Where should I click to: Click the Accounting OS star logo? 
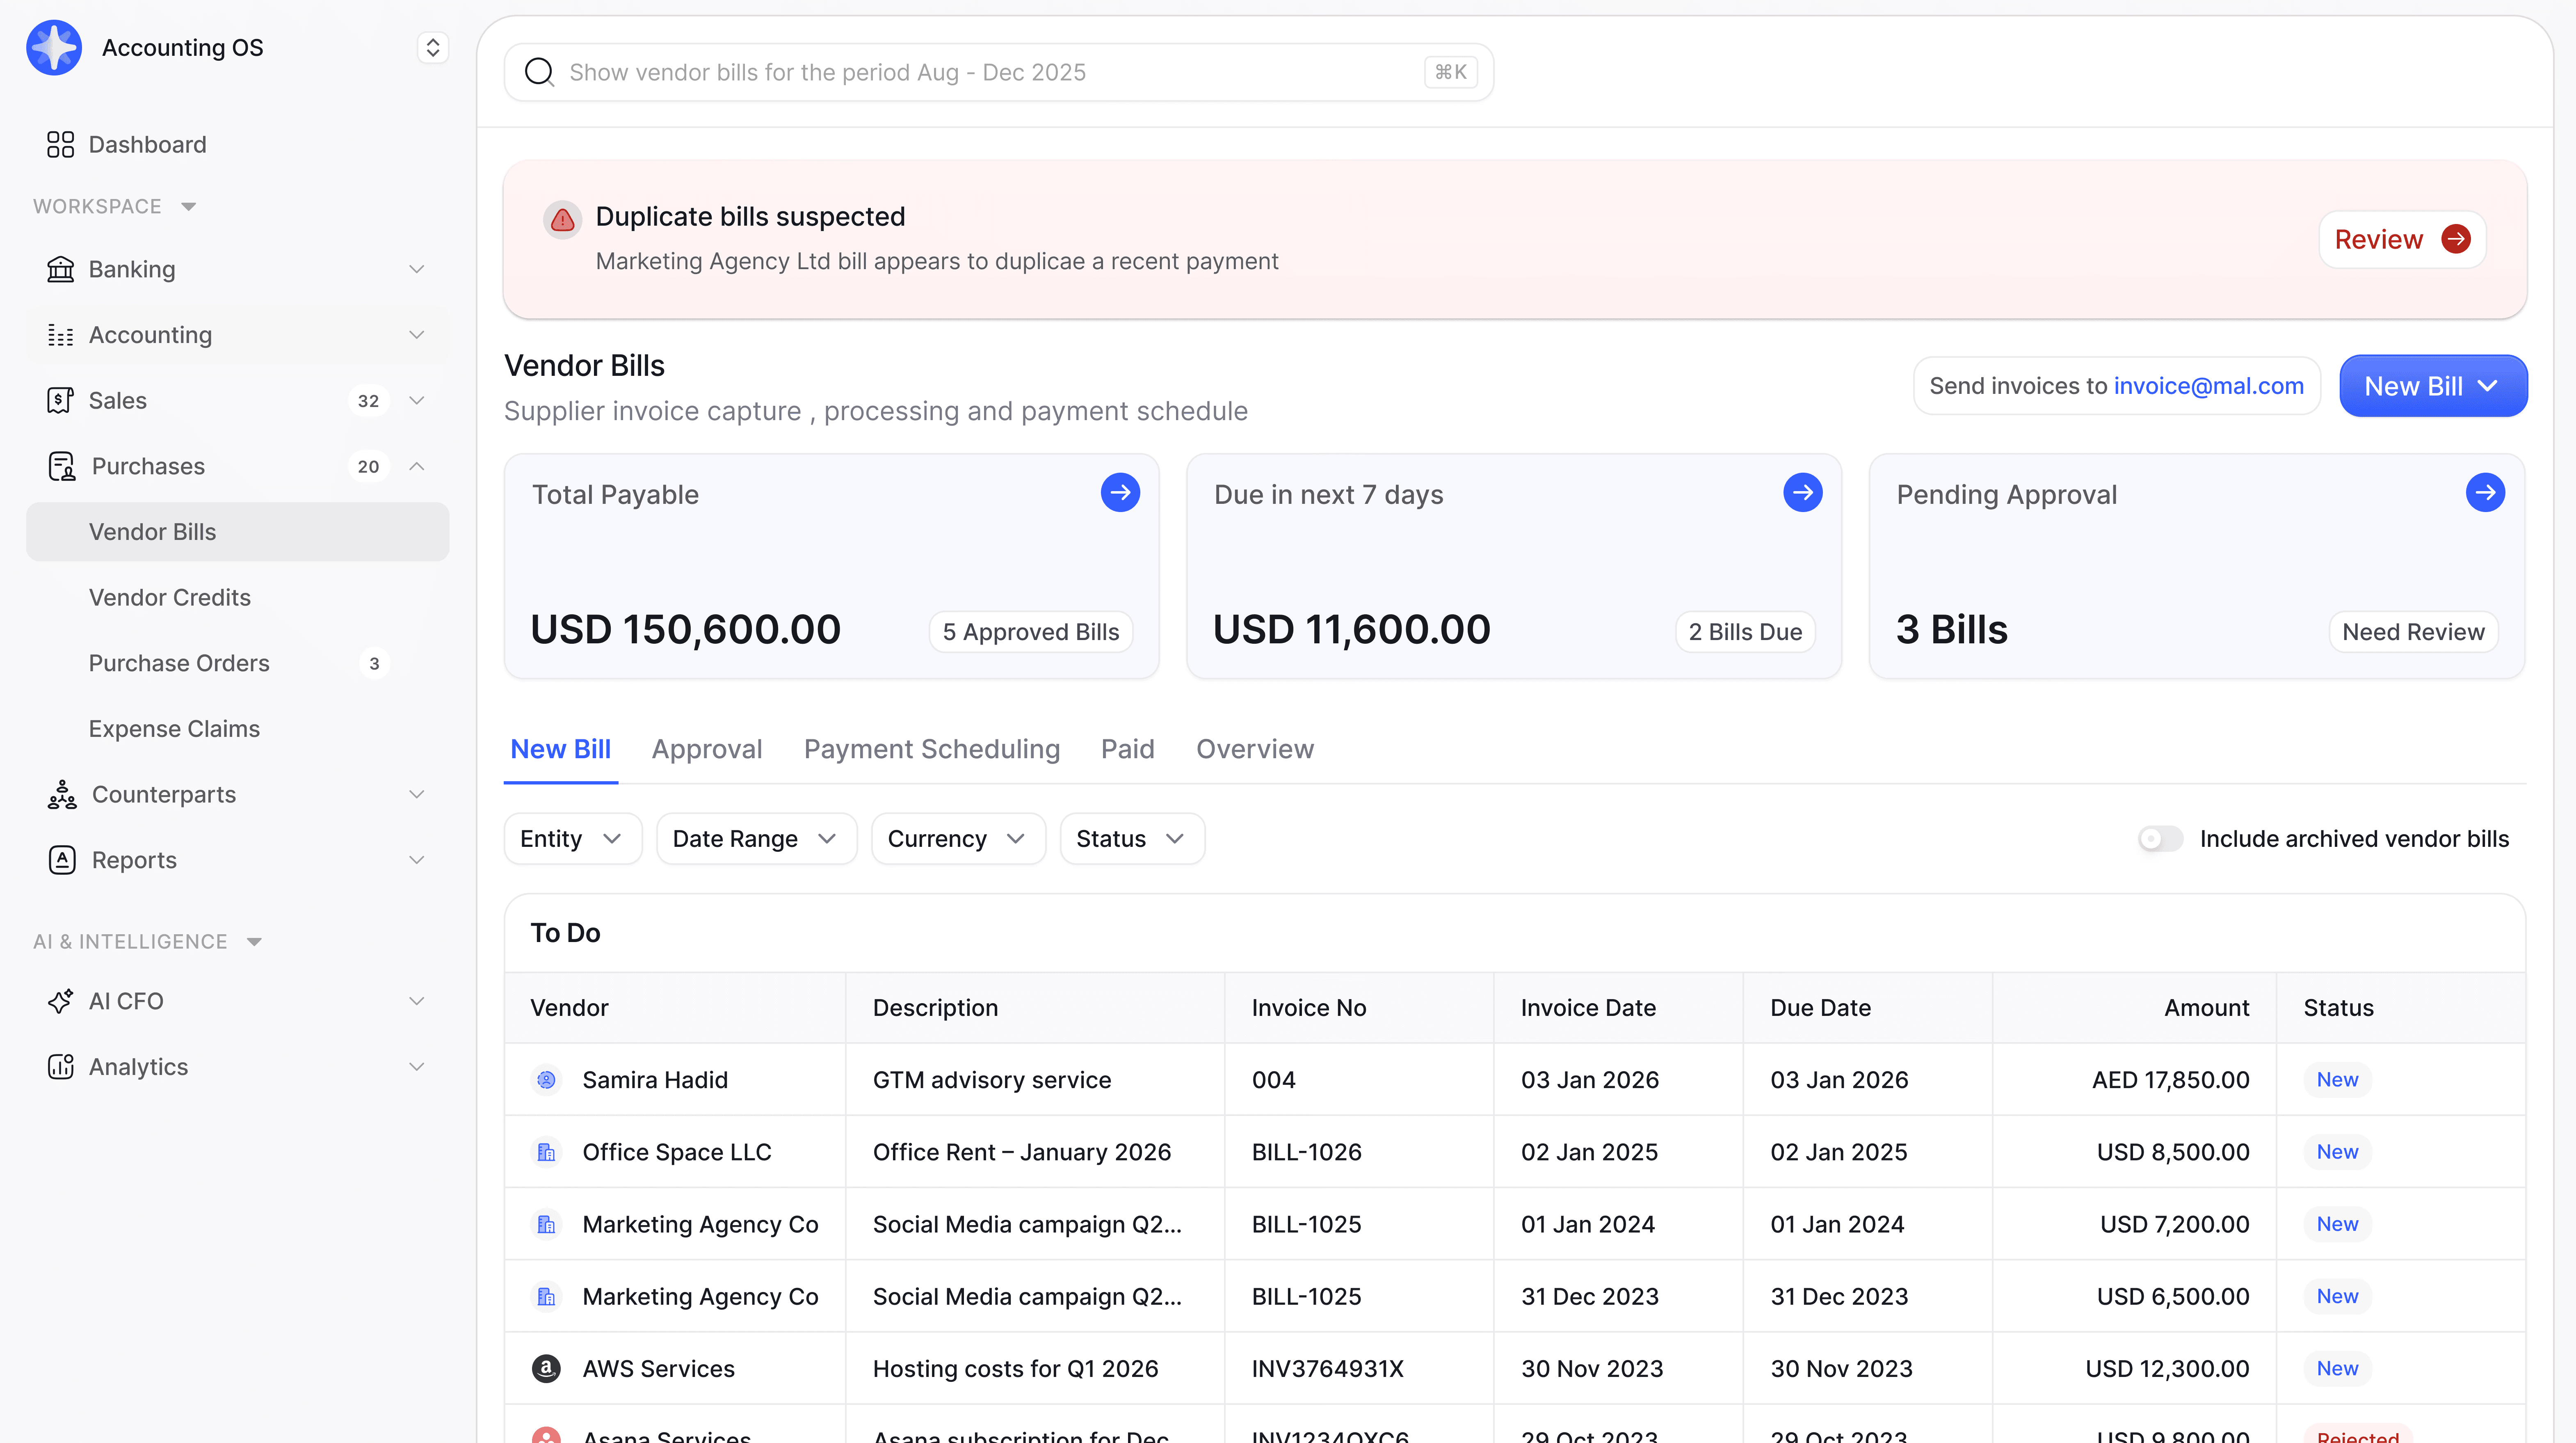(54, 47)
